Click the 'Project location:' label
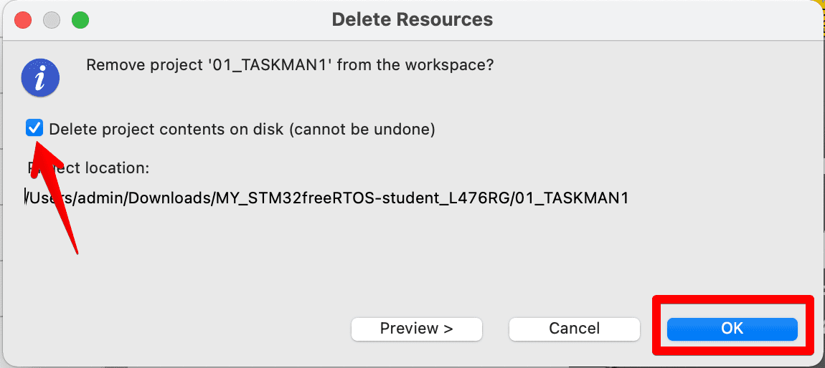825x368 pixels. [89, 168]
